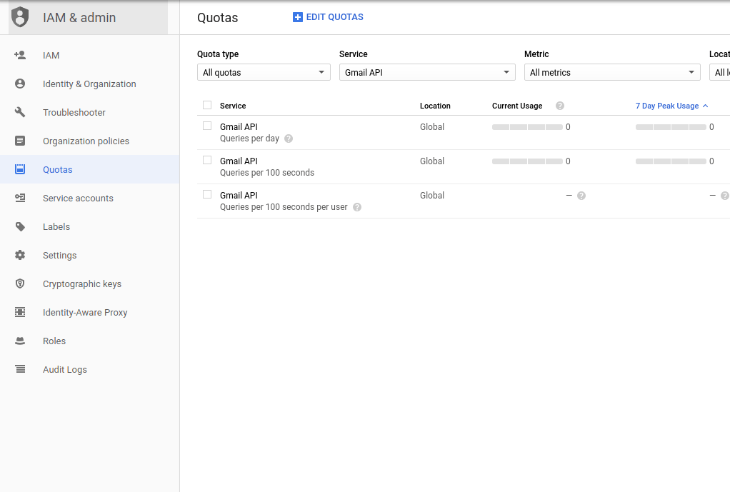The image size is (730, 492).
Task: Click the EDIT QUOTAS button
Action: pos(328,17)
